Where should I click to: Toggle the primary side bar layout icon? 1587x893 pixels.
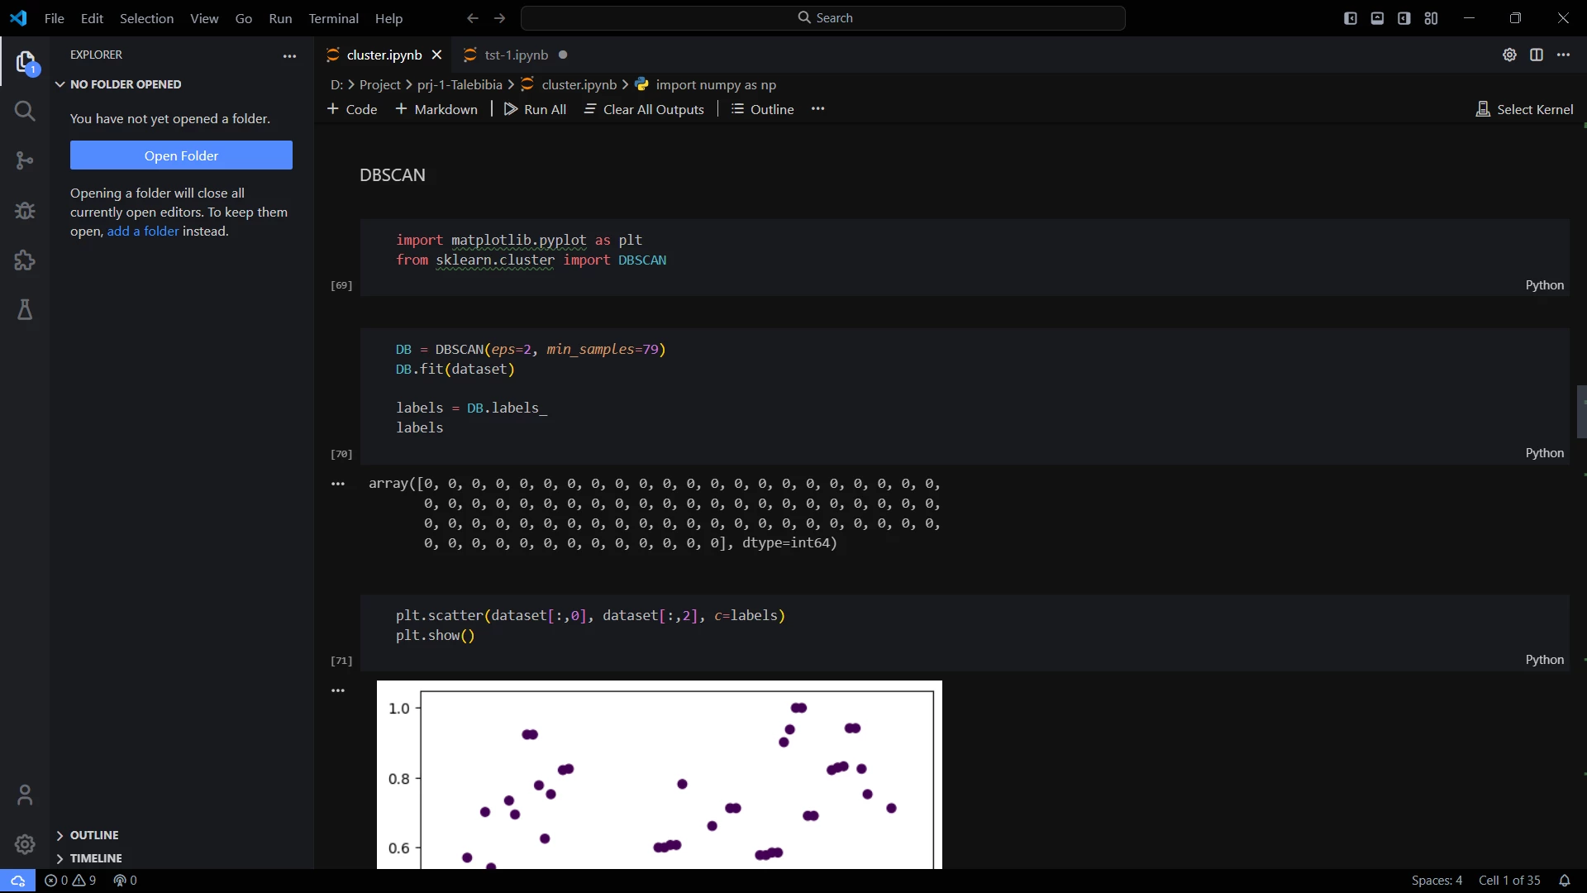coord(1351,18)
